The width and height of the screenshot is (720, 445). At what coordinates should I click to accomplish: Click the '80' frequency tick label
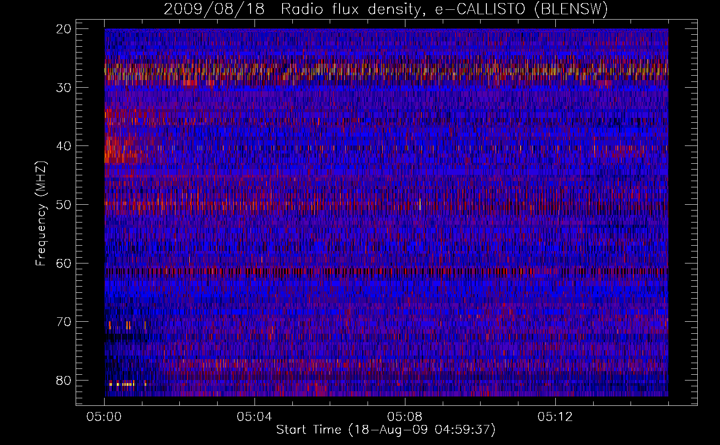64,380
